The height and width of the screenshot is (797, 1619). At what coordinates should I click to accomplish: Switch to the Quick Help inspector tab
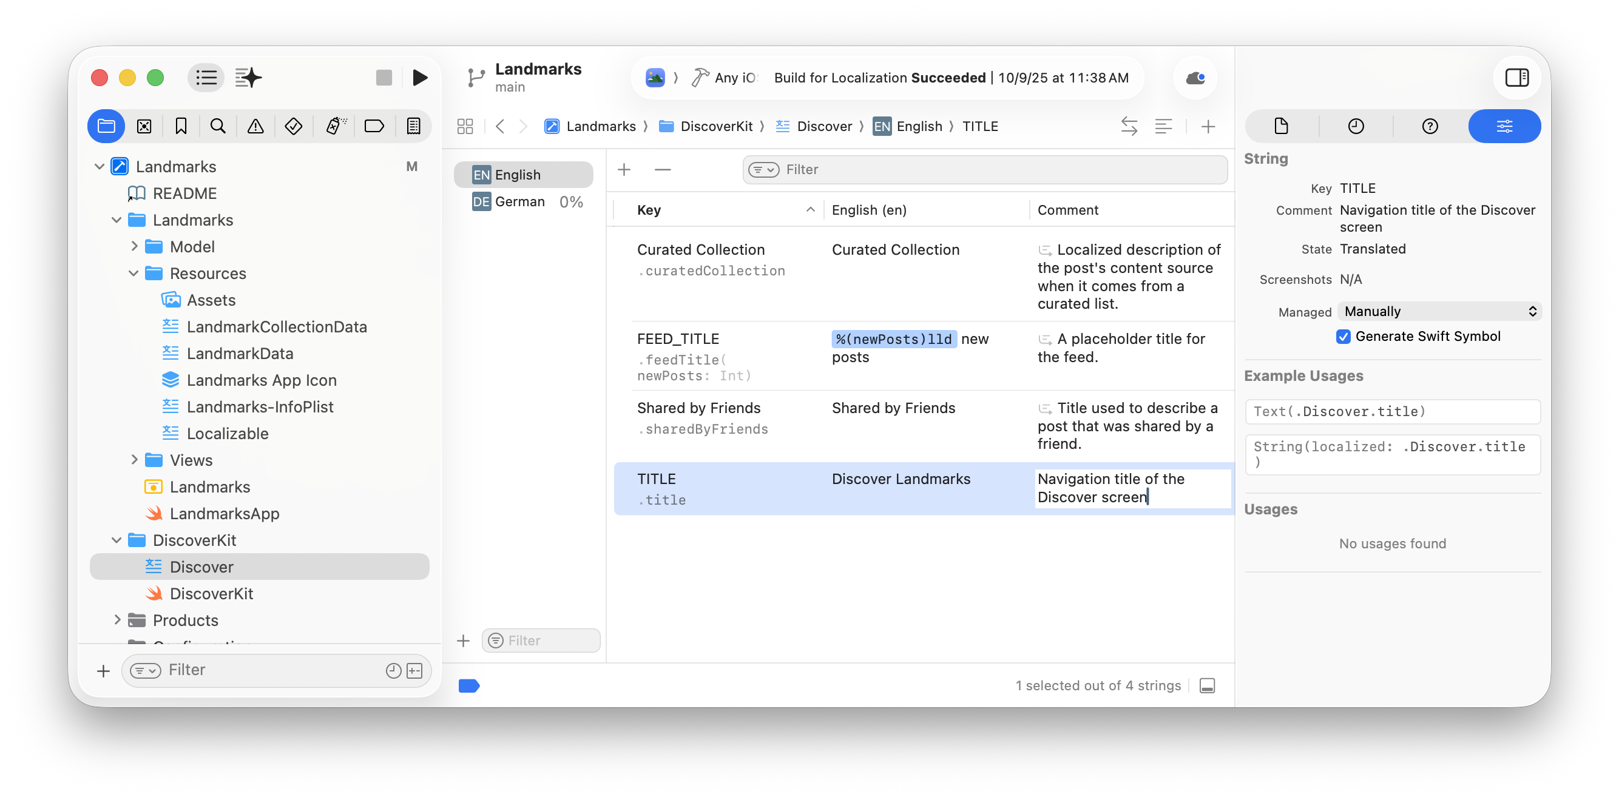coord(1430,126)
